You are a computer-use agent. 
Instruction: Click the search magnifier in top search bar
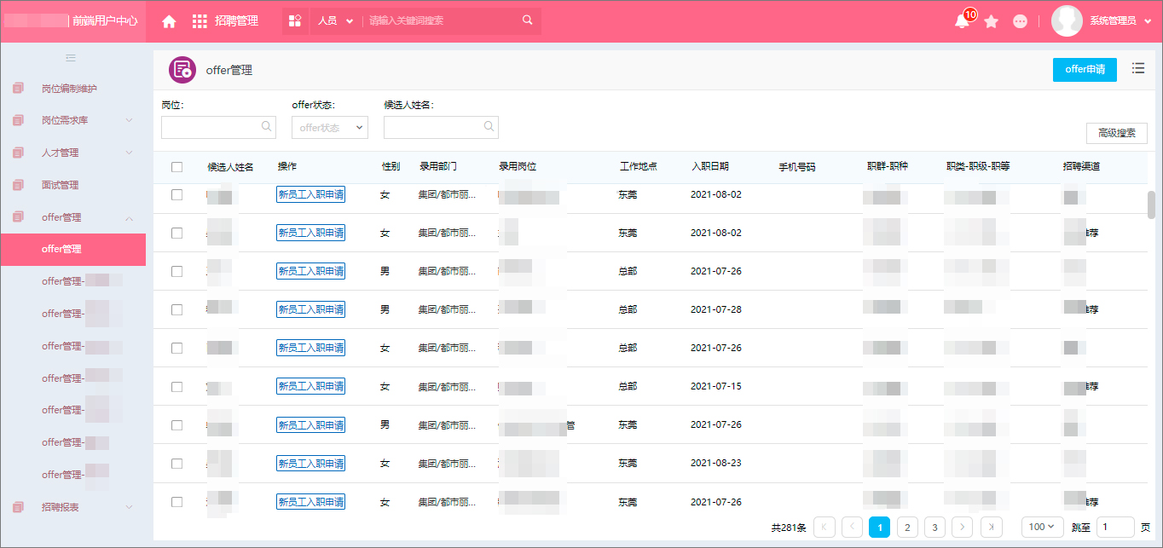point(527,20)
